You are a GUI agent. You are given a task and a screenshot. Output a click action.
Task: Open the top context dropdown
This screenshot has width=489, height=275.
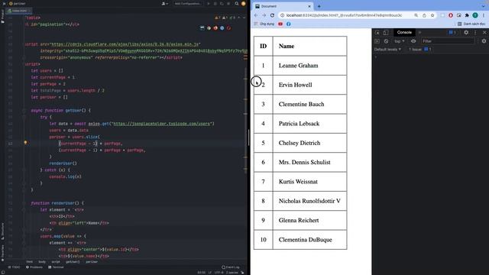click(x=399, y=41)
